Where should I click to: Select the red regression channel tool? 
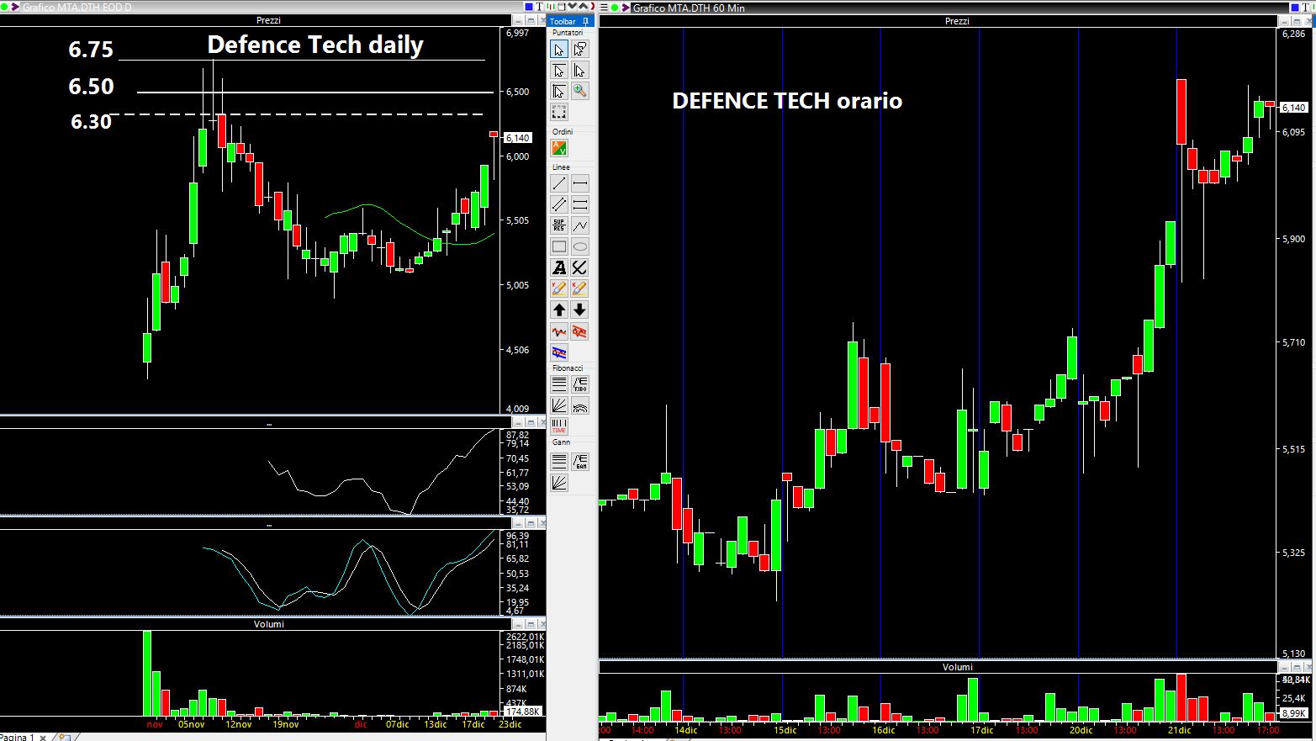pos(580,331)
